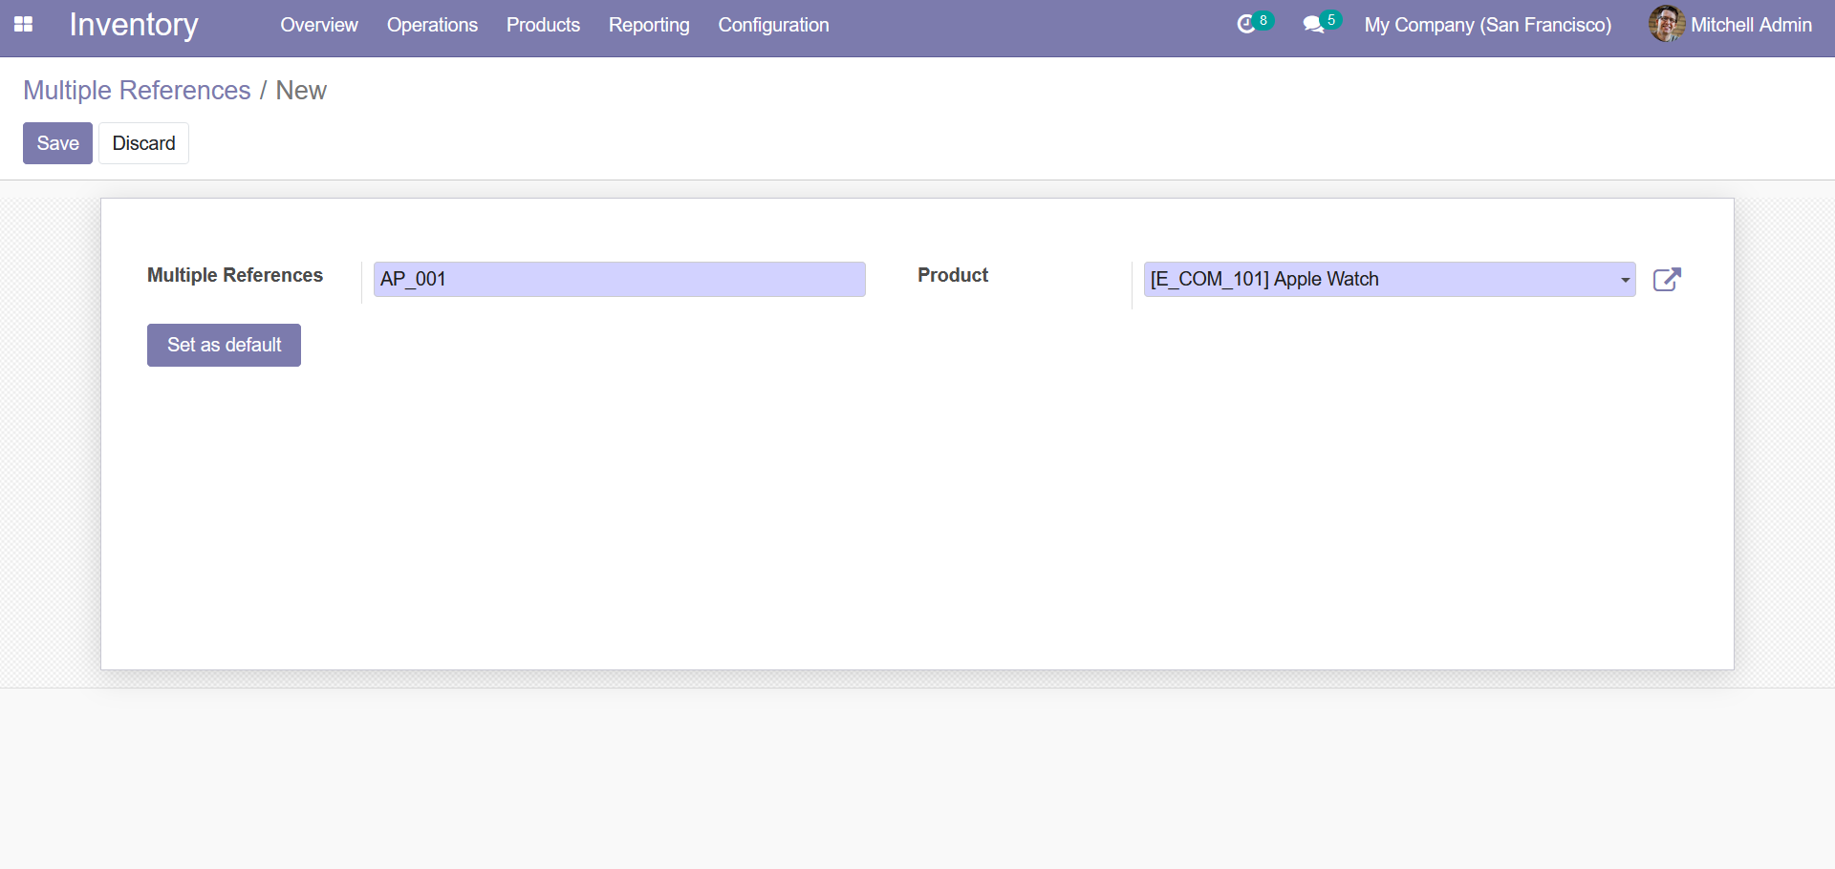Viewport: 1835px width, 869px height.
Task: Click Product field showing Apple Watch
Action: click(x=1390, y=279)
